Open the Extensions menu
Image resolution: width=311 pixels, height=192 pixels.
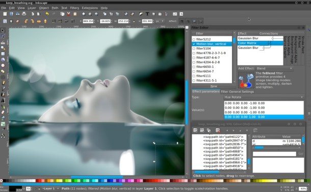pos(90,8)
